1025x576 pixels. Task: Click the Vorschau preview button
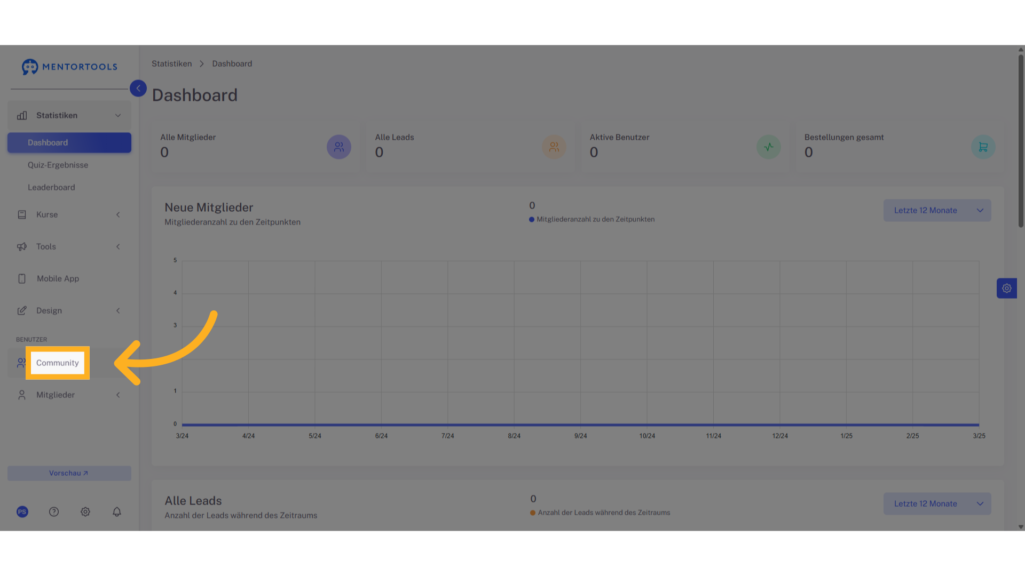click(69, 474)
